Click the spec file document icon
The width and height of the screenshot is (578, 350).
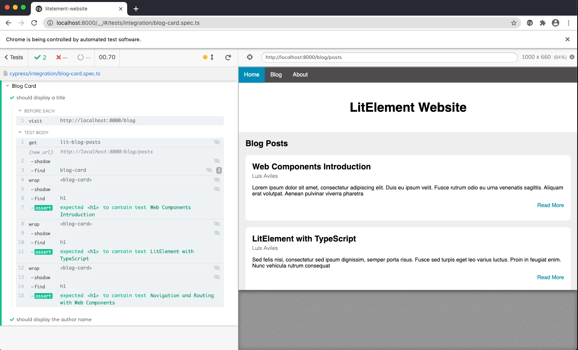(x=5, y=73)
